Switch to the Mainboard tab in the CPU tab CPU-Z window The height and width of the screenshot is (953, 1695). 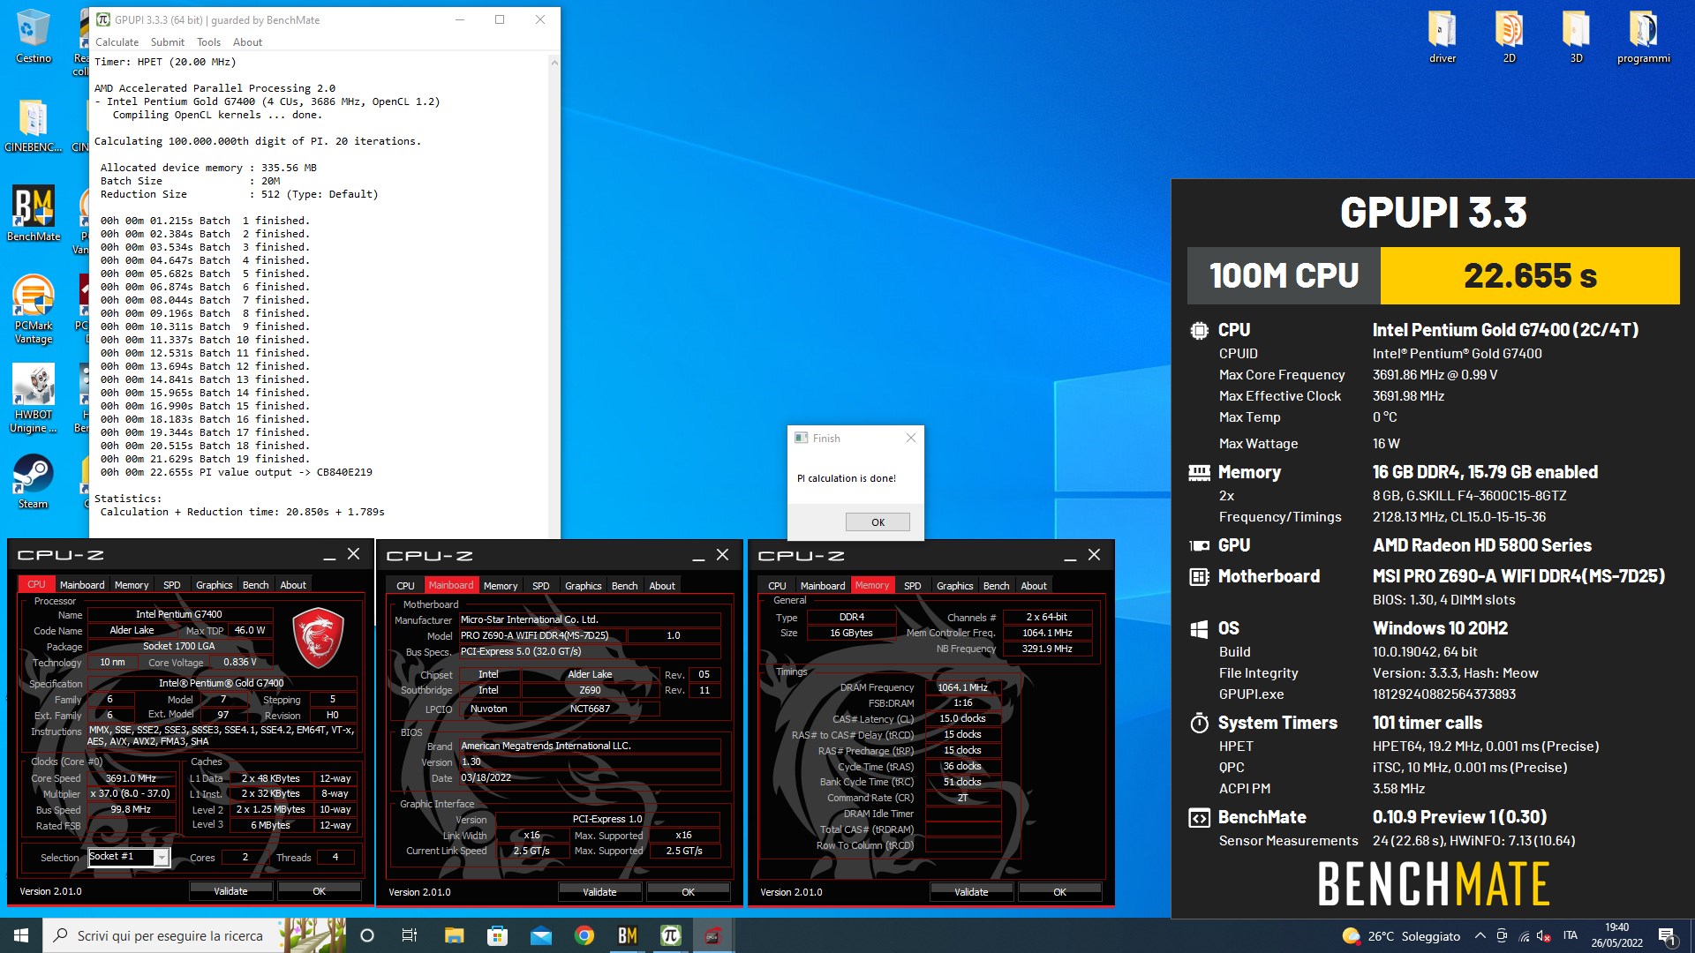coord(82,585)
